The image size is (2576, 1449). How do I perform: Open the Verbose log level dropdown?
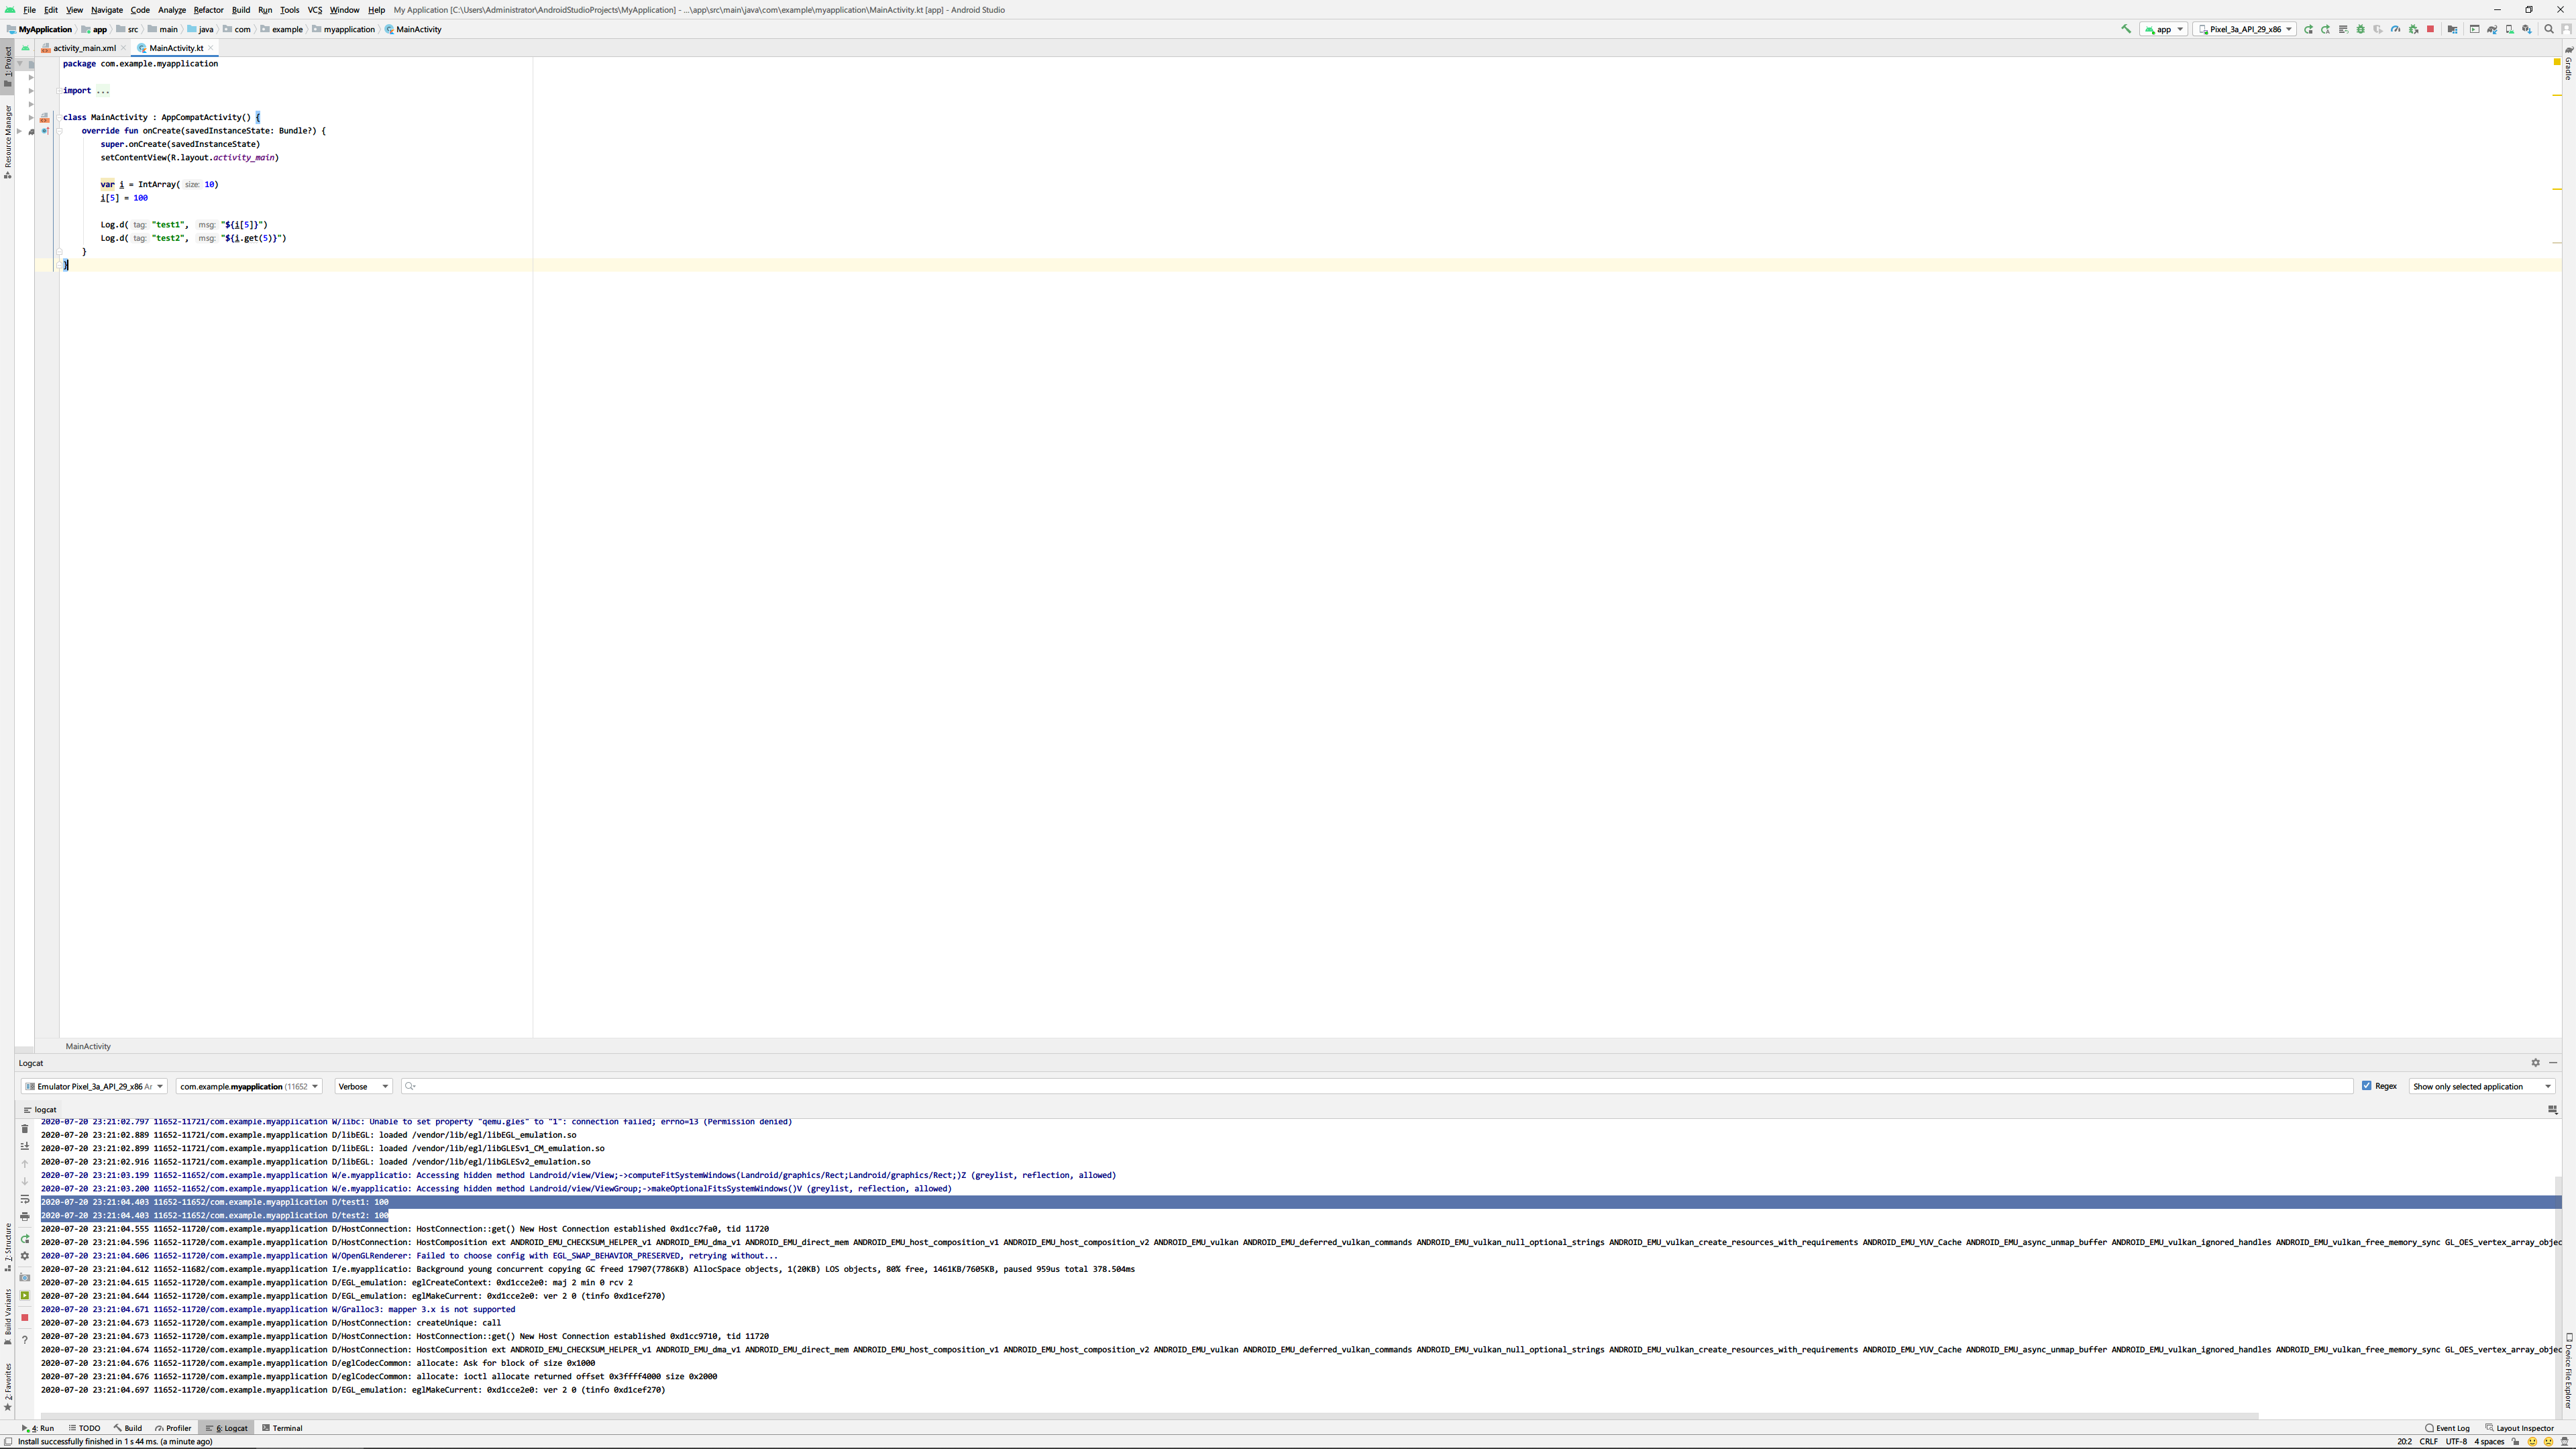tap(363, 1086)
